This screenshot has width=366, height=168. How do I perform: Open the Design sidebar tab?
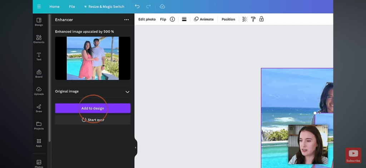[x=39, y=22]
